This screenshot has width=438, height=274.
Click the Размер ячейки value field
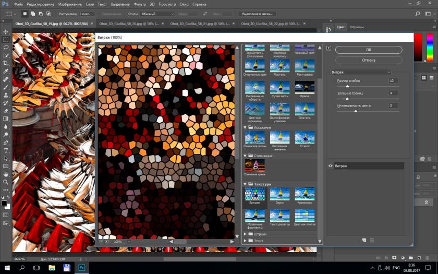click(393, 80)
